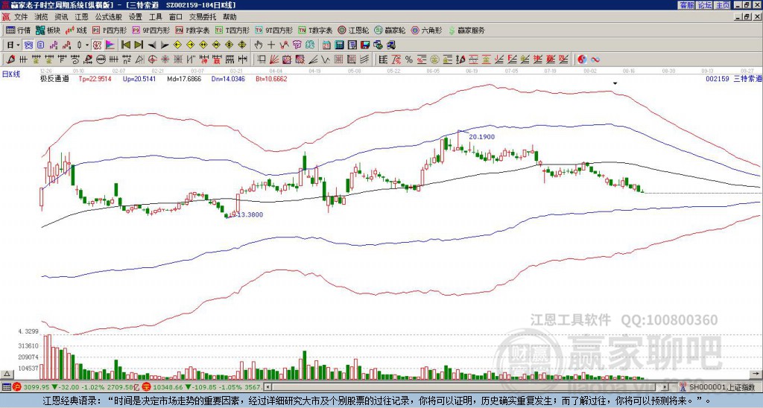
Task: Click the save floppy disk icon
Action: [365, 45]
